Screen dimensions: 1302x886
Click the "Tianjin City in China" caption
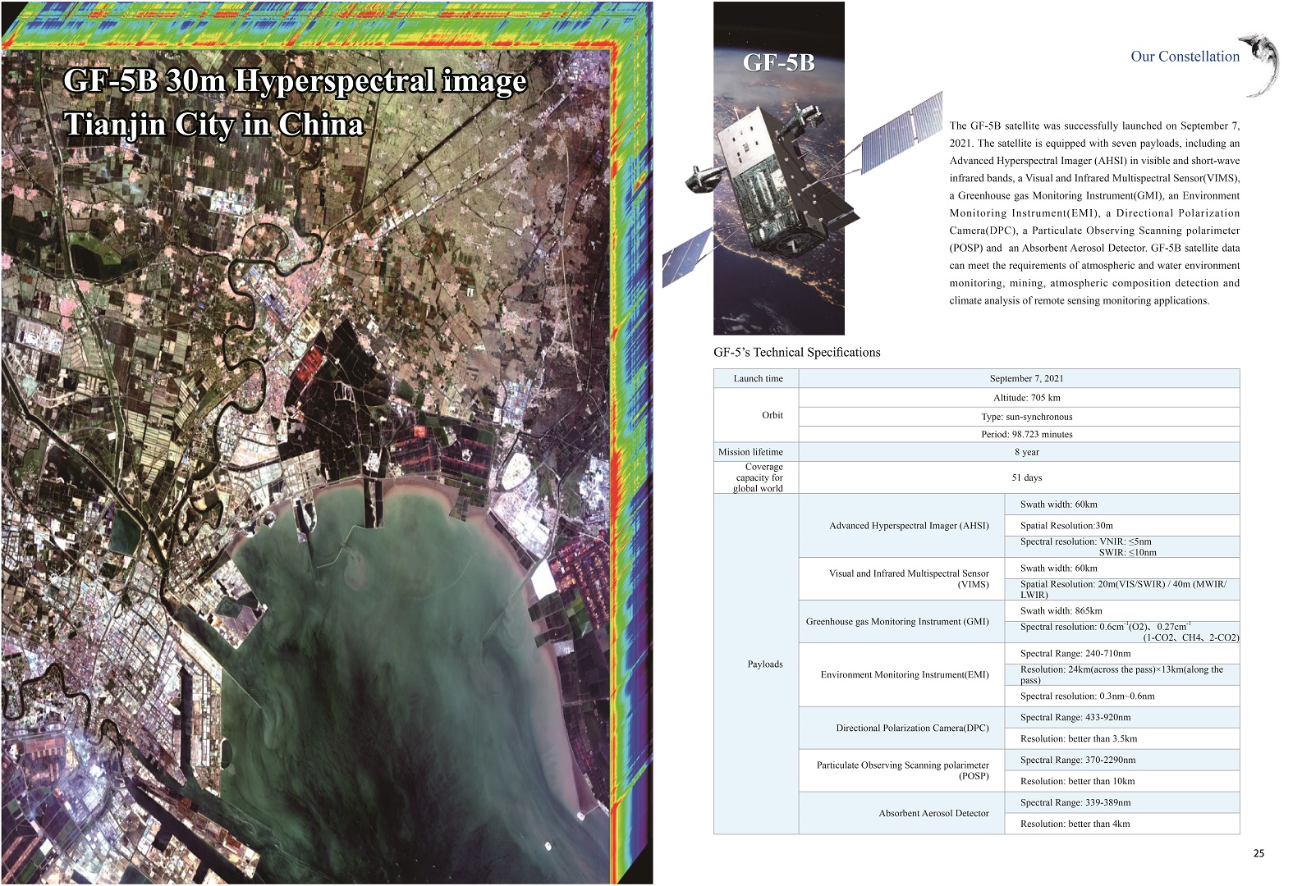[213, 125]
